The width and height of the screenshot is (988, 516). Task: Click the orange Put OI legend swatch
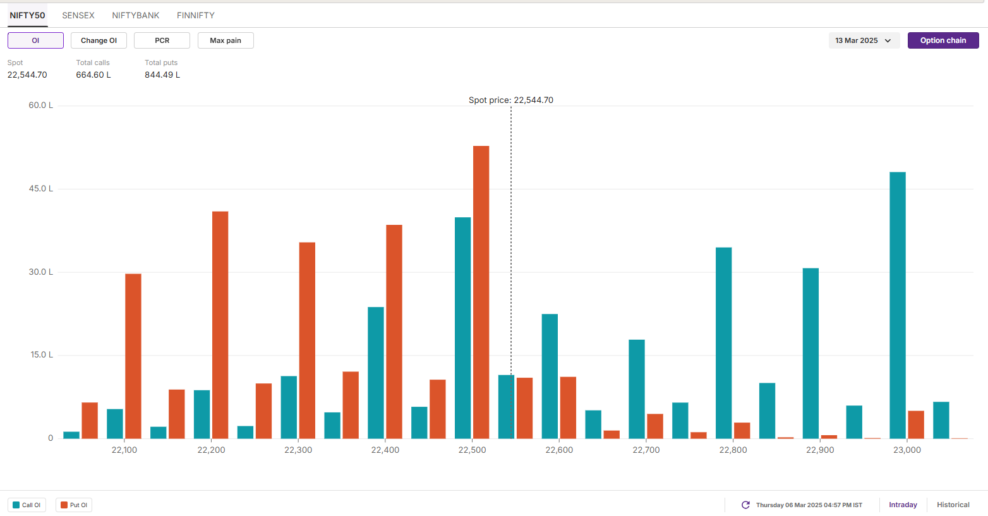click(x=64, y=505)
